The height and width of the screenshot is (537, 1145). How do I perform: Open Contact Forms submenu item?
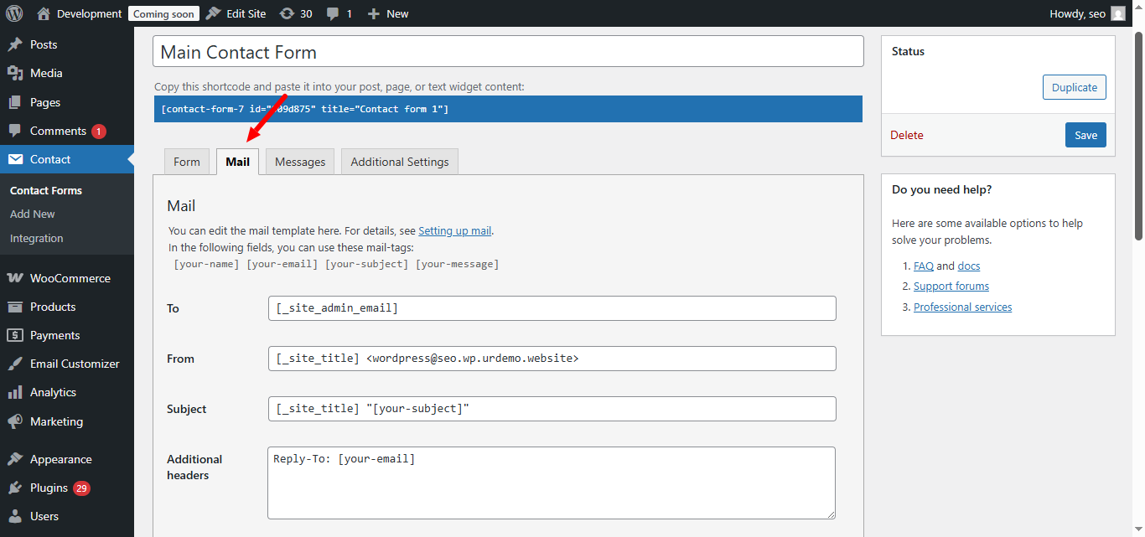tap(46, 190)
